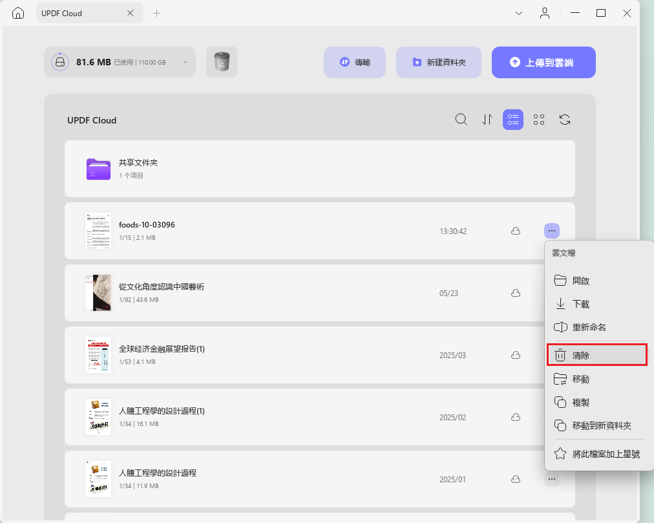This screenshot has height=523, width=654.
Task: Open 全球经济金融展望报告(1) thumbnail
Action: tap(98, 355)
